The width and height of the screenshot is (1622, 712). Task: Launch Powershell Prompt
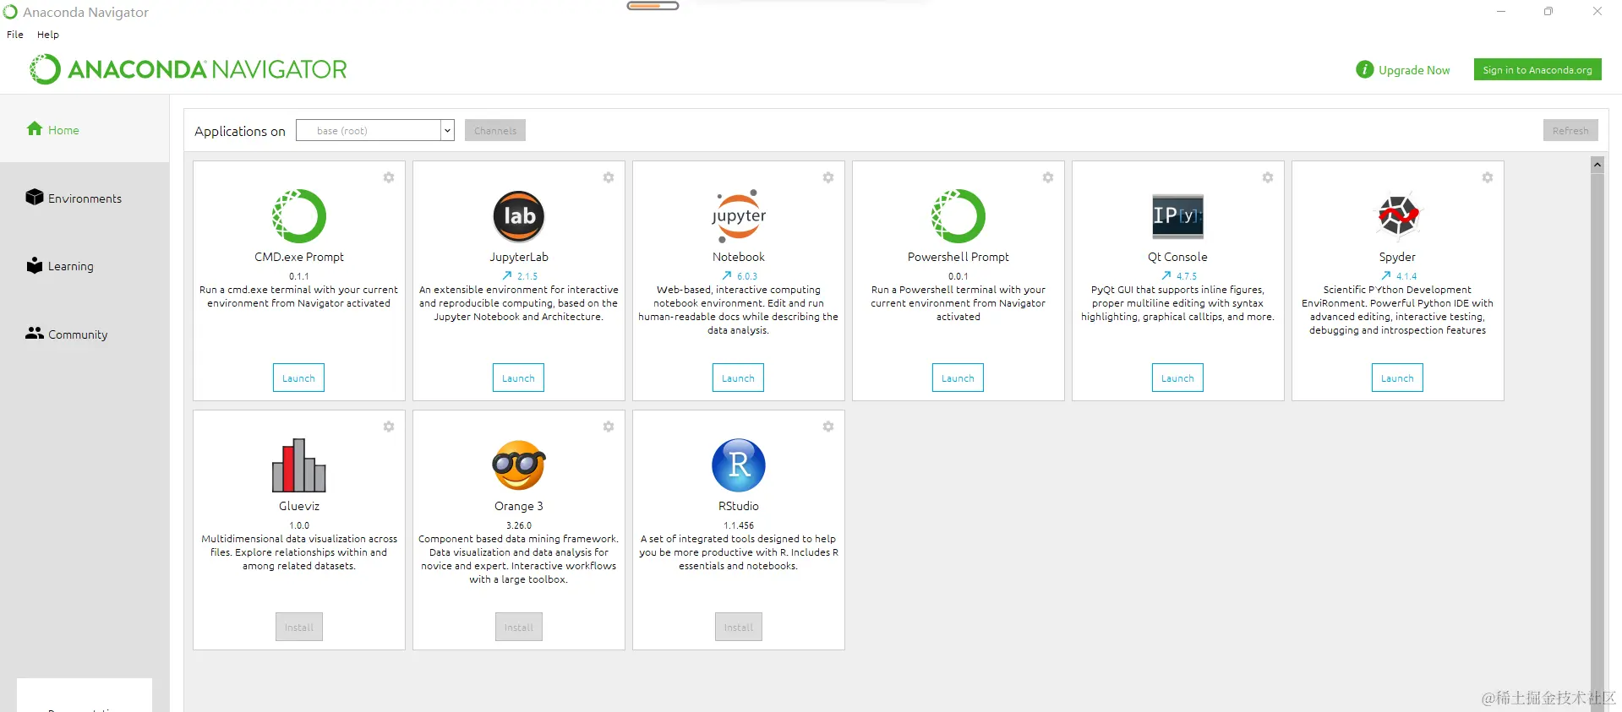point(958,378)
